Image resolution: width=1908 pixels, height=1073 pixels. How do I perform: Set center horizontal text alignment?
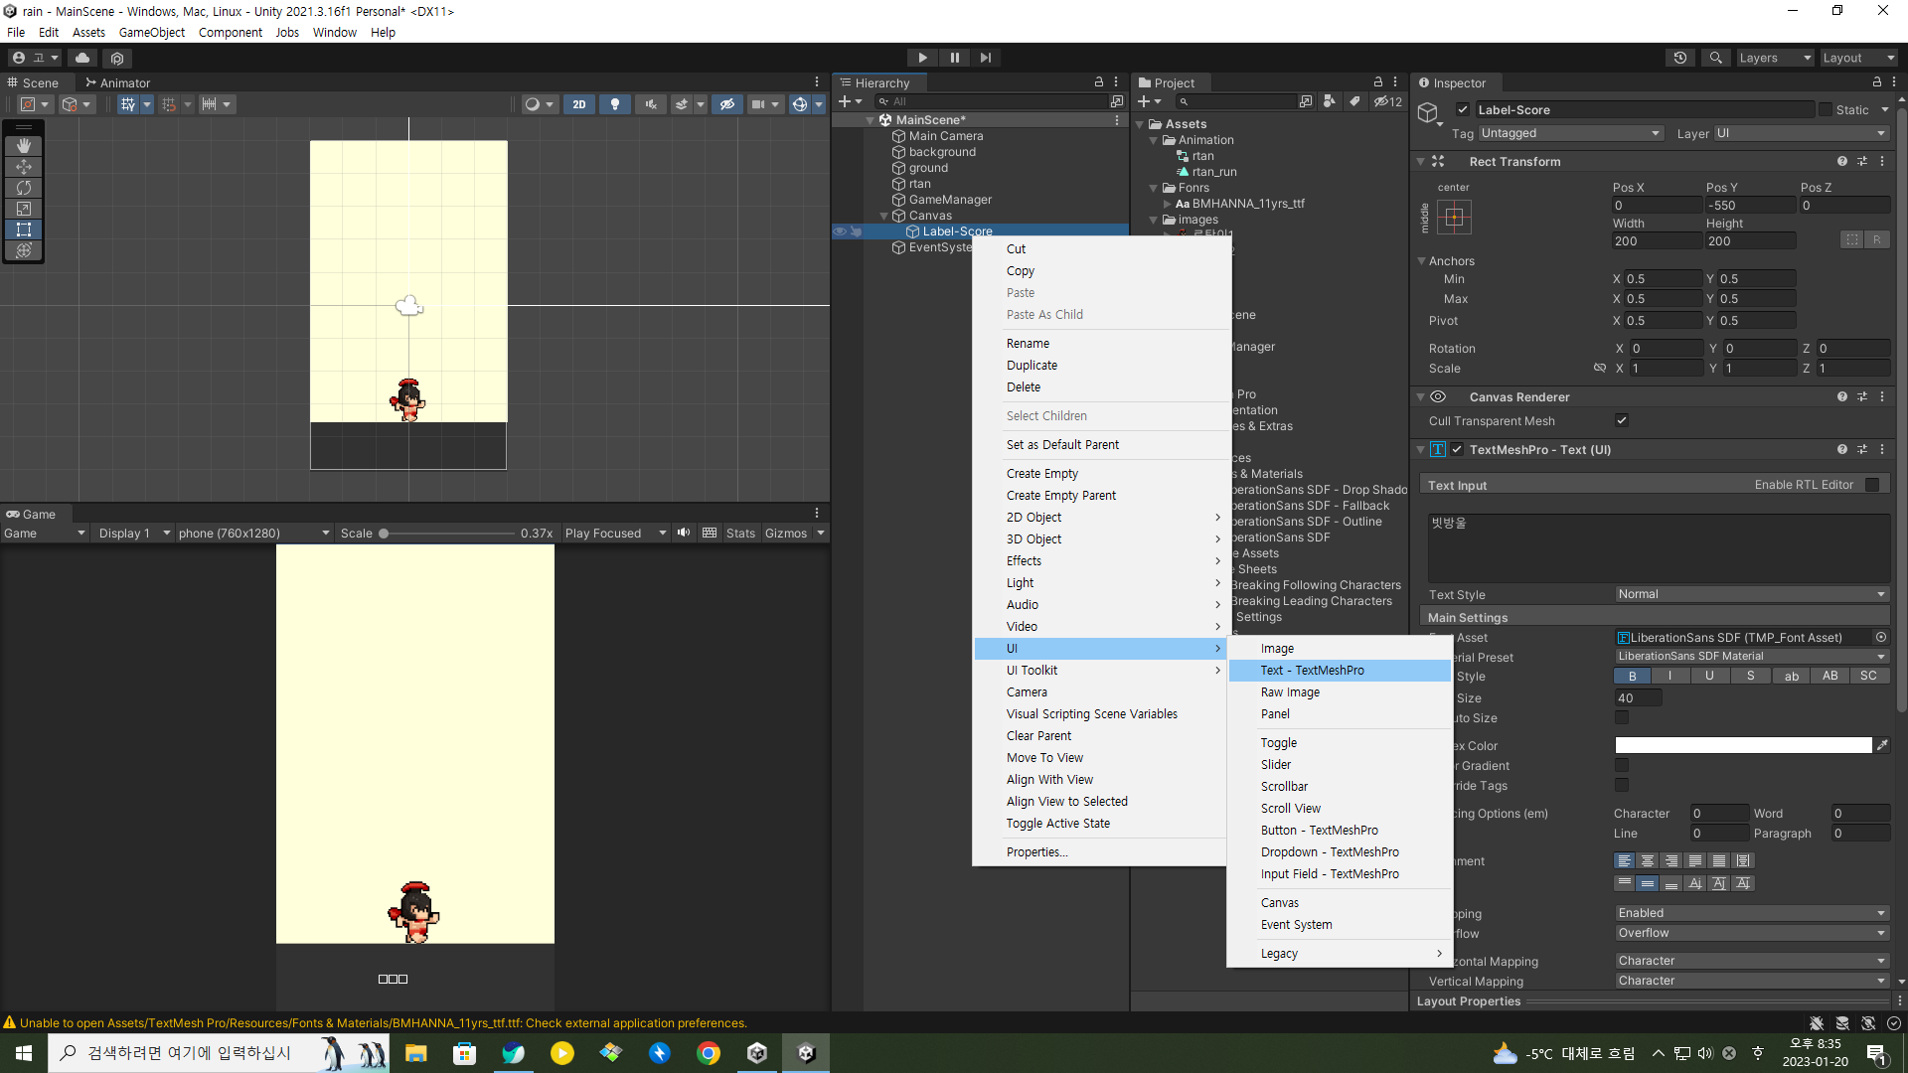[x=1648, y=861]
